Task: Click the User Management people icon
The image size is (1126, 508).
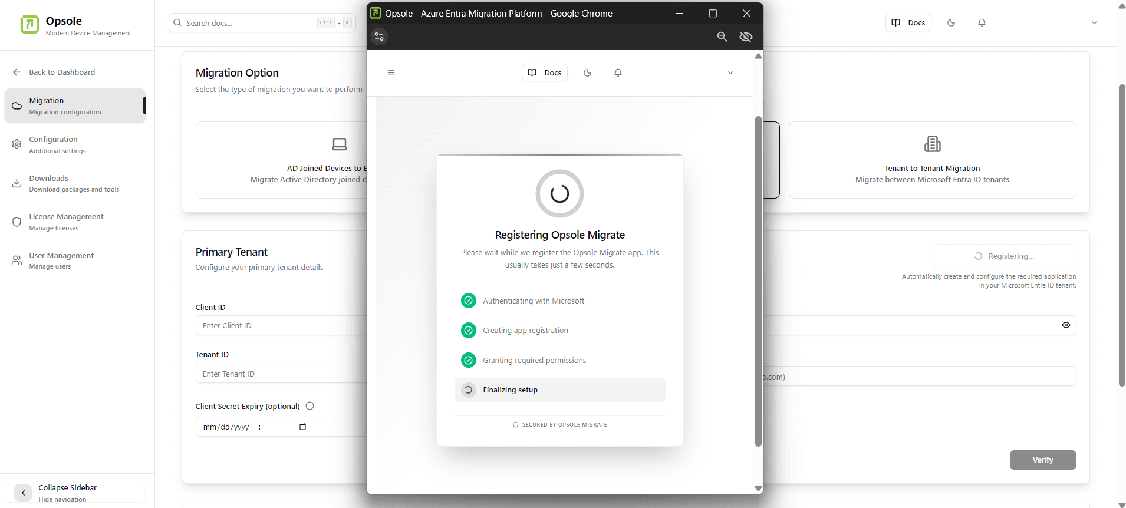Action: pos(17,260)
